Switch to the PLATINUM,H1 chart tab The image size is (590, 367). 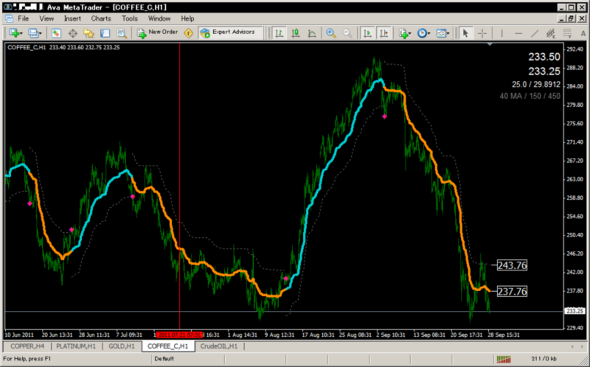click(76, 346)
